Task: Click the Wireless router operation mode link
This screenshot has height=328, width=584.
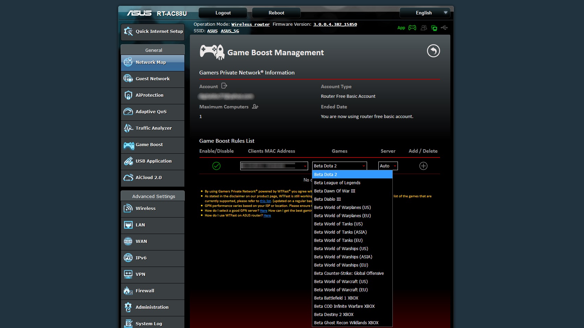Action: point(251,24)
